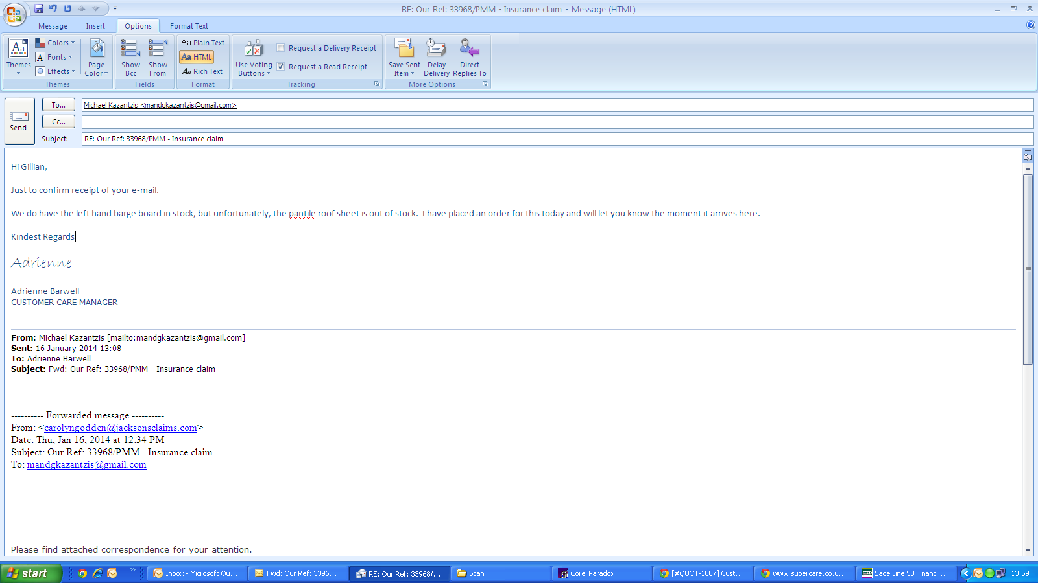Click the misspelled word "pantile"
This screenshot has width=1038, height=583.
[302, 214]
